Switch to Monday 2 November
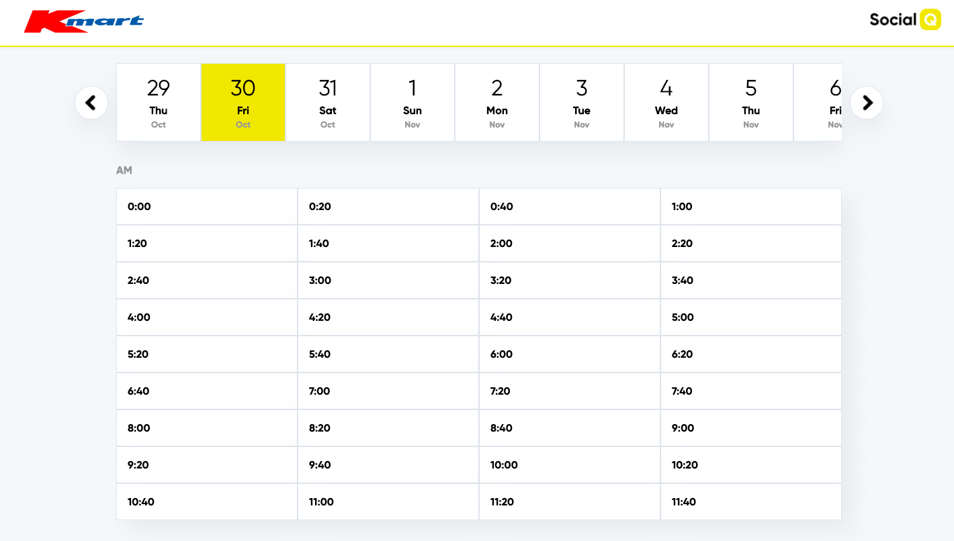Screen dimensions: 954x541 [497, 102]
